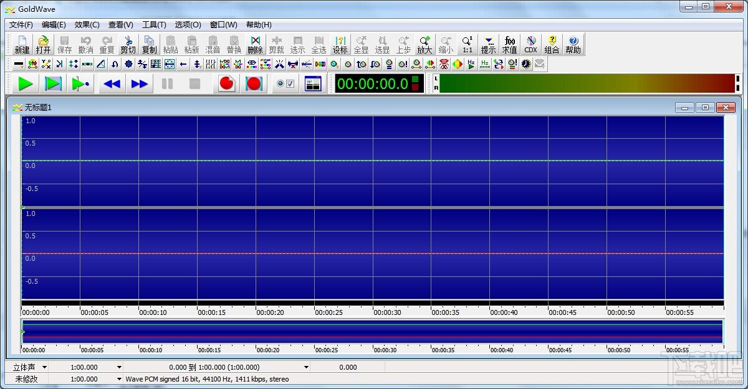Open the 工具(T) menu

click(x=154, y=25)
